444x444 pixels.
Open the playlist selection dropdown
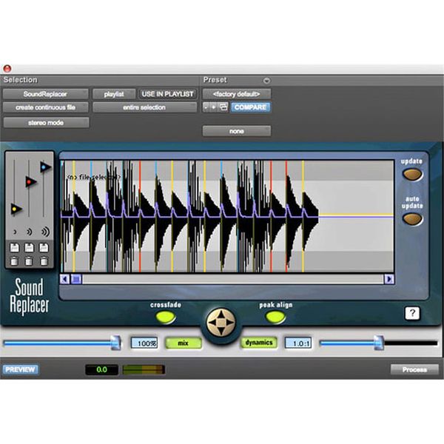coord(114,94)
